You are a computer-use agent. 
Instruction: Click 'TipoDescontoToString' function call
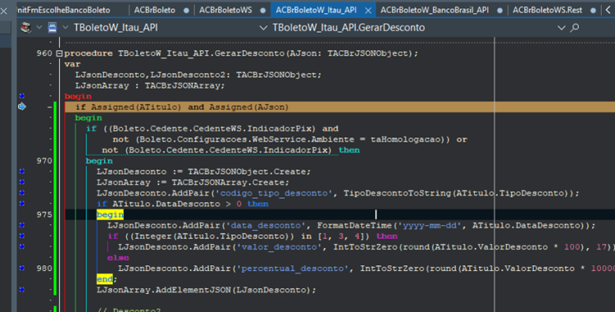pos(398,193)
